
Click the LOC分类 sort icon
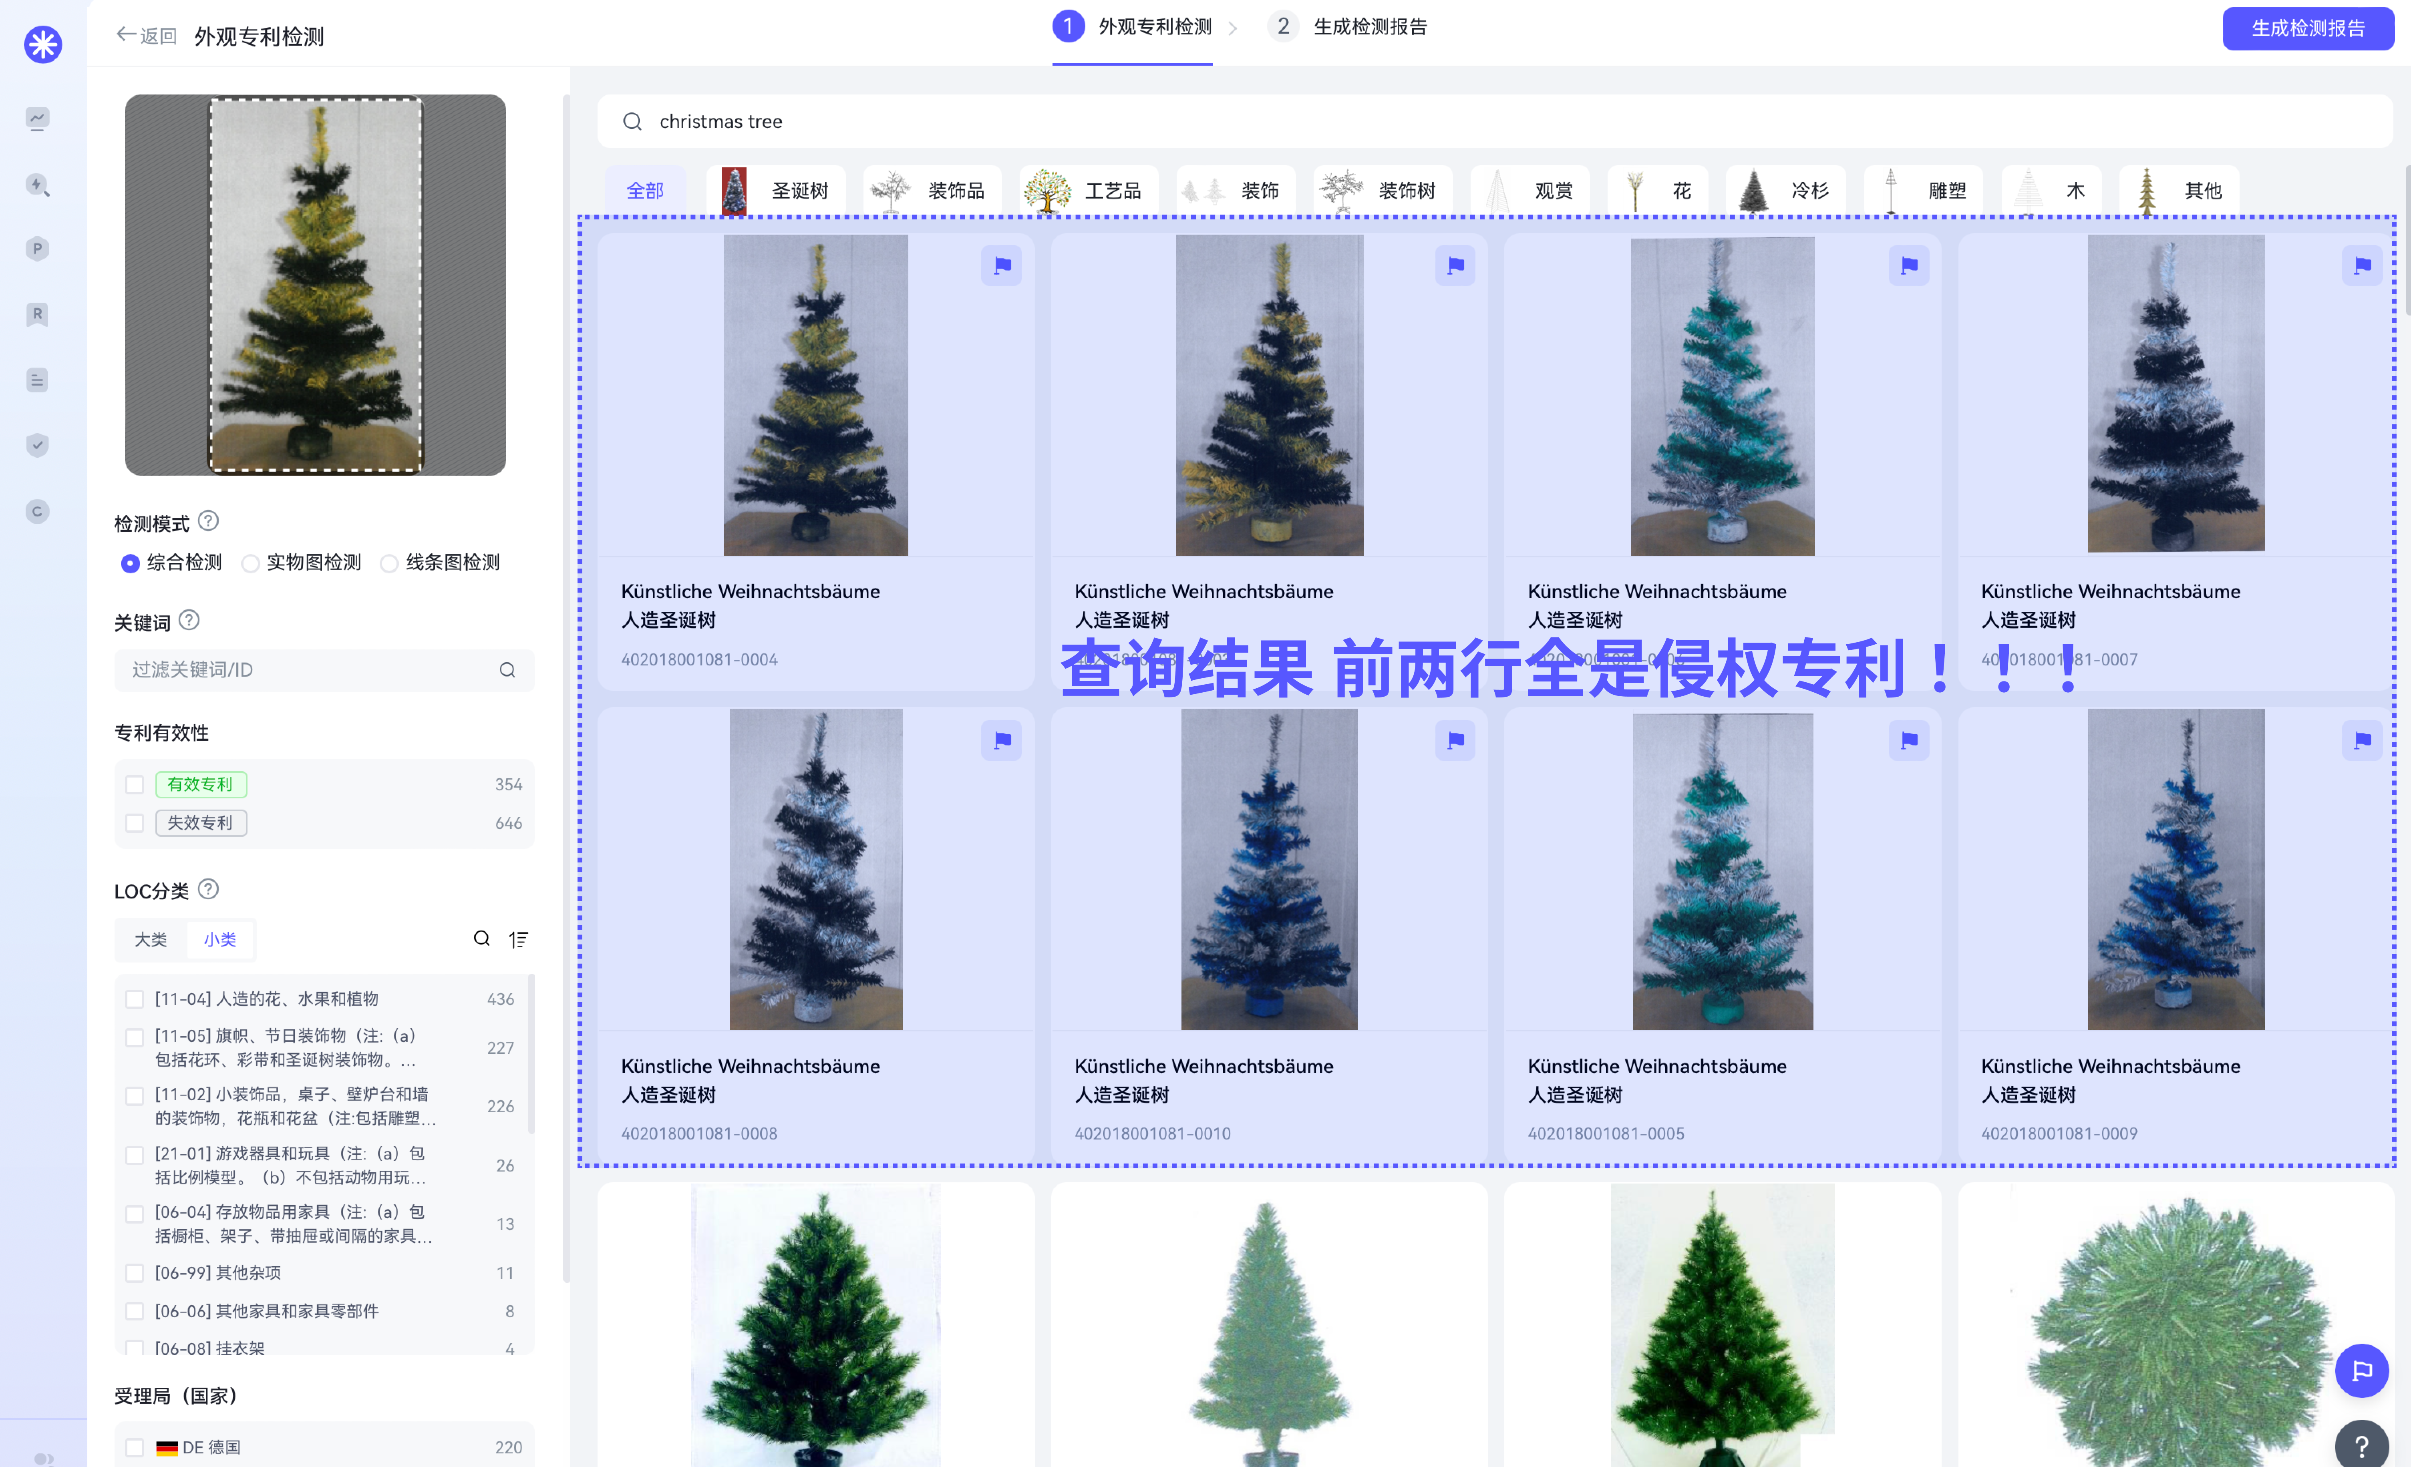click(519, 940)
